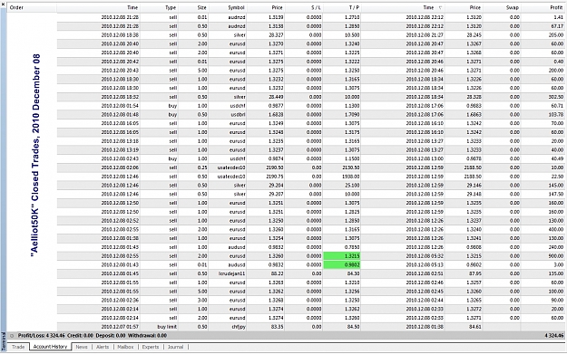Select green highlighted T/P cell 1.3215
The image size is (567, 354).
[342, 256]
